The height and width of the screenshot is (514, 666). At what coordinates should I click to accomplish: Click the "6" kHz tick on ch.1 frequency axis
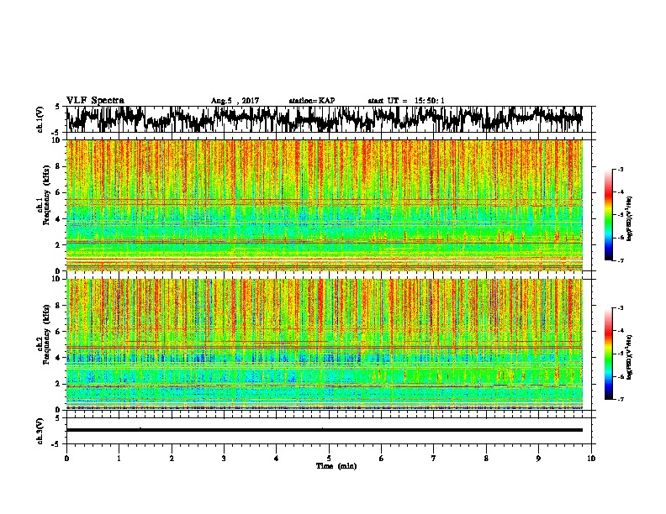point(59,192)
